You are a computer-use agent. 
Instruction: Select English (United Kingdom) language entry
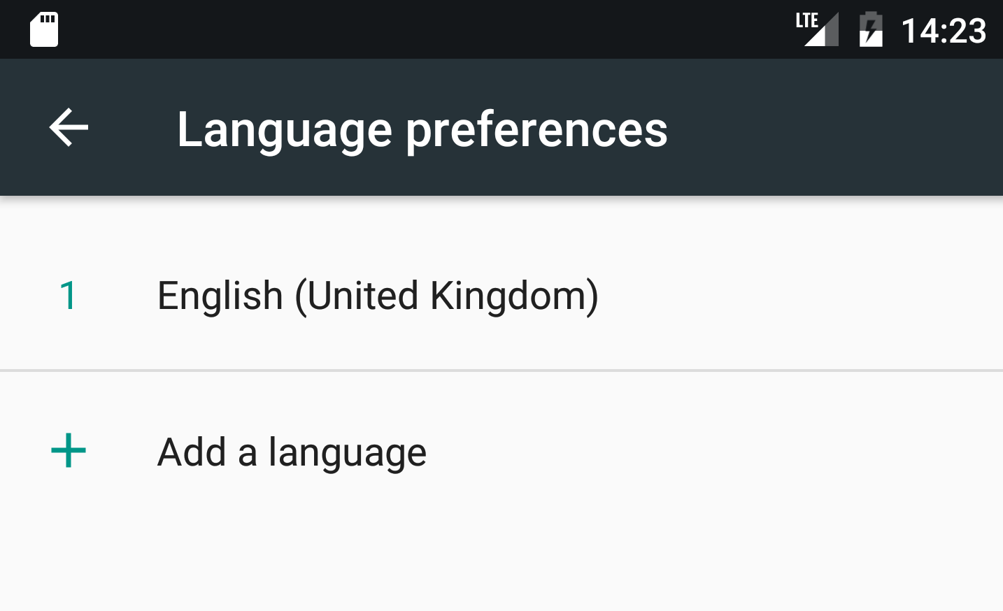coord(378,295)
